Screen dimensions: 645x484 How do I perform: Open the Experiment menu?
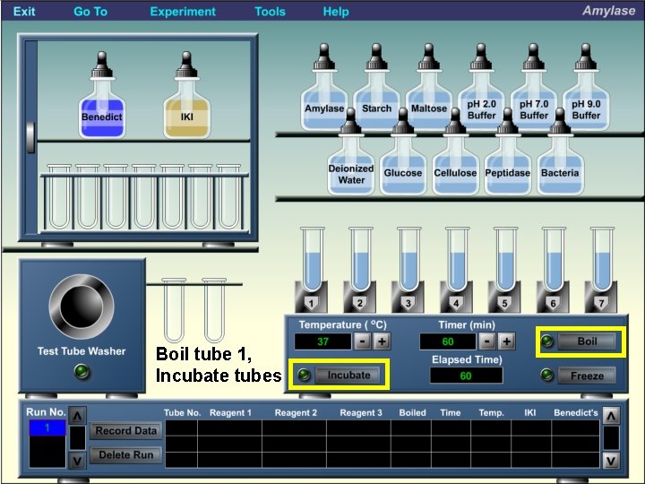pos(183,11)
